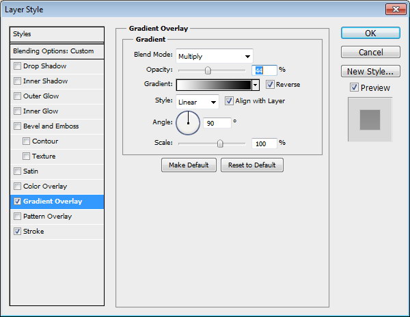Uncheck the Stroke effect checkbox
Screen dimensions: 410x317
tap(17, 232)
